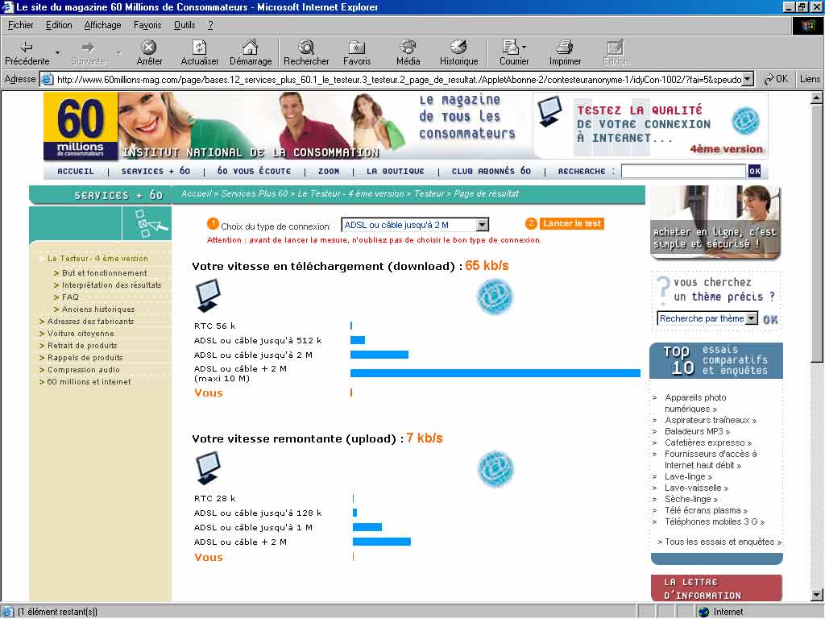Open the ? help menu

[210, 25]
